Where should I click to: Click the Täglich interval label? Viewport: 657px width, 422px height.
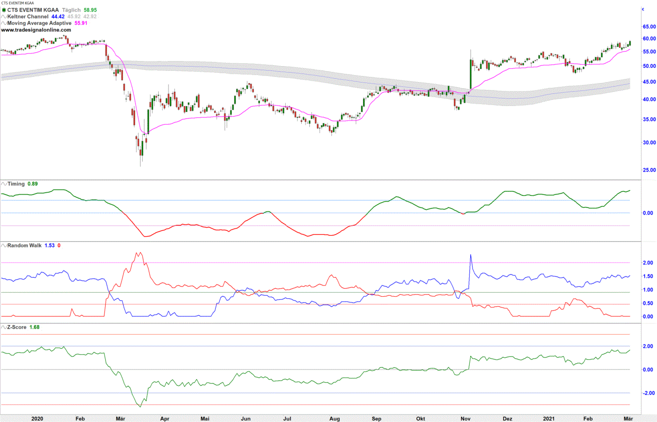[x=71, y=10]
